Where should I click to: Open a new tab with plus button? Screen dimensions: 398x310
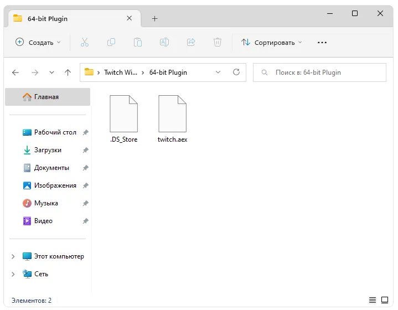coord(154,18)
